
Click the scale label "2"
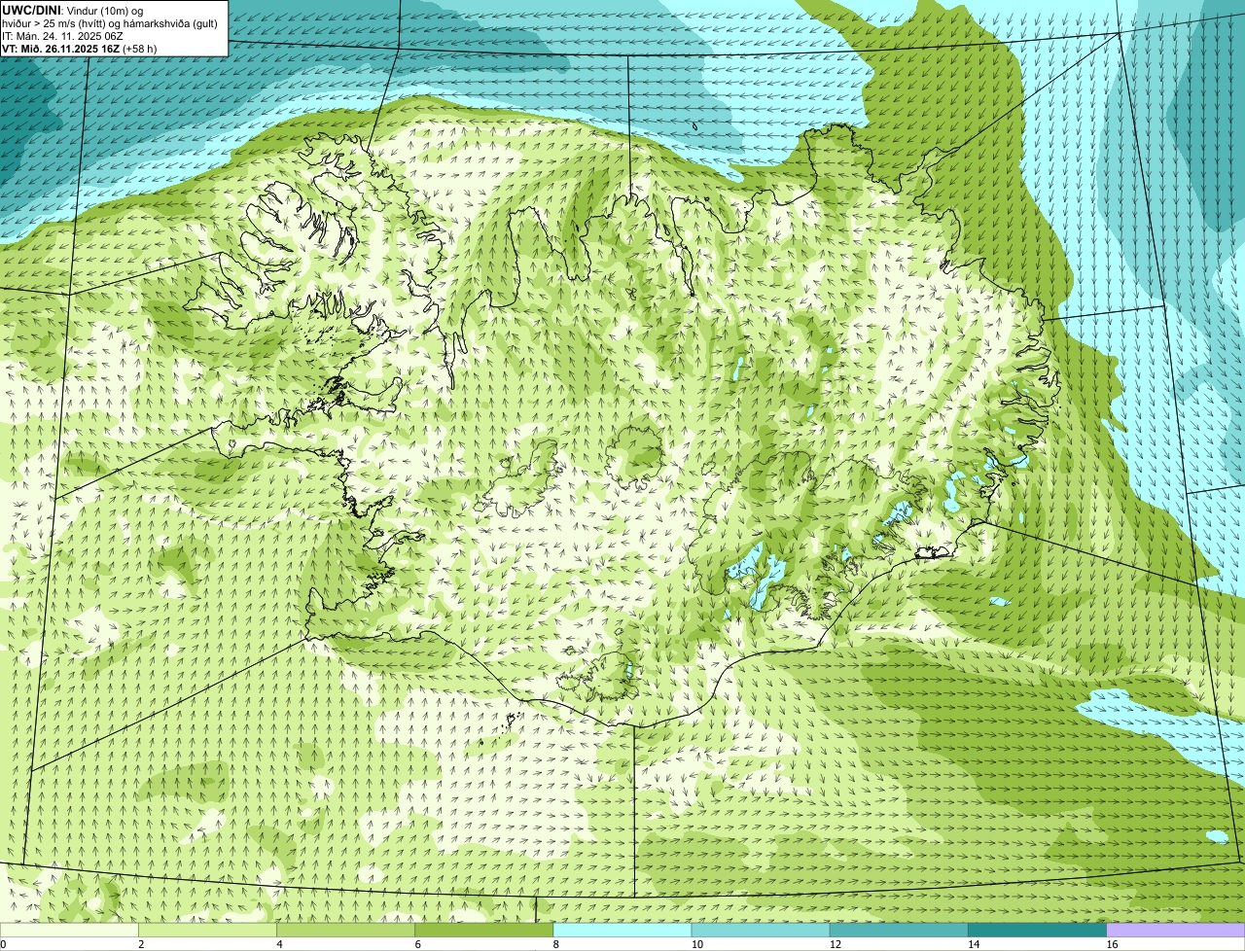(141, 944)
